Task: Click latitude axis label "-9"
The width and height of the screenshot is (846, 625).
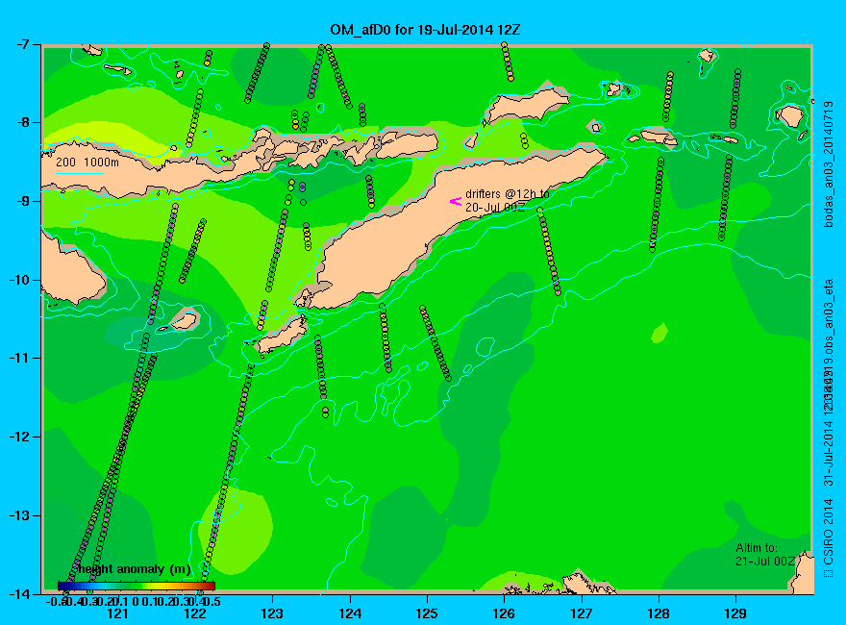Action: pyautogui.click(x=25, y=201)
